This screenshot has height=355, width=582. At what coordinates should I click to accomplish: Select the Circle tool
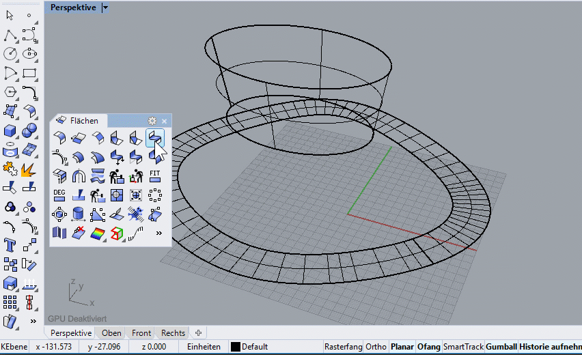point(10,54)
